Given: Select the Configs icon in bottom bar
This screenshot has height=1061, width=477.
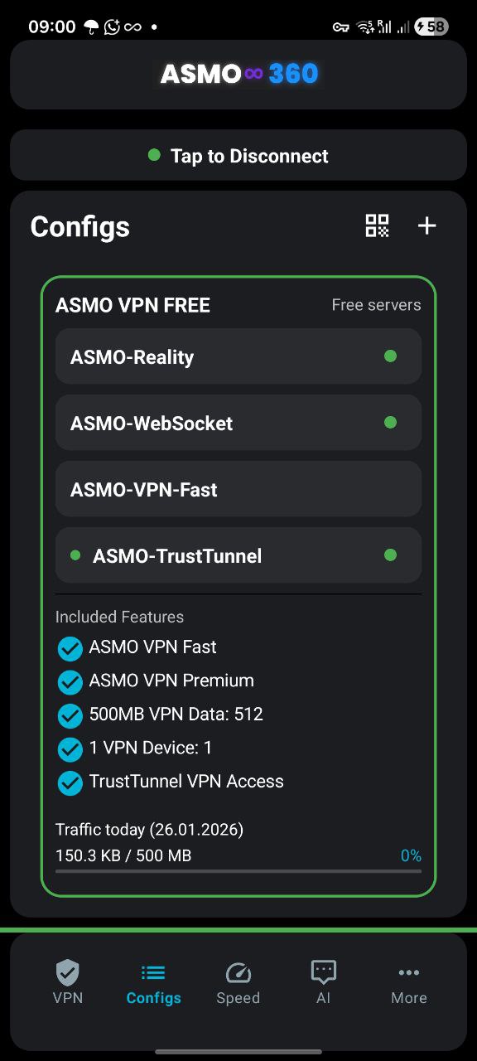Looking at the screenshot, I should (x=152, y=971).
